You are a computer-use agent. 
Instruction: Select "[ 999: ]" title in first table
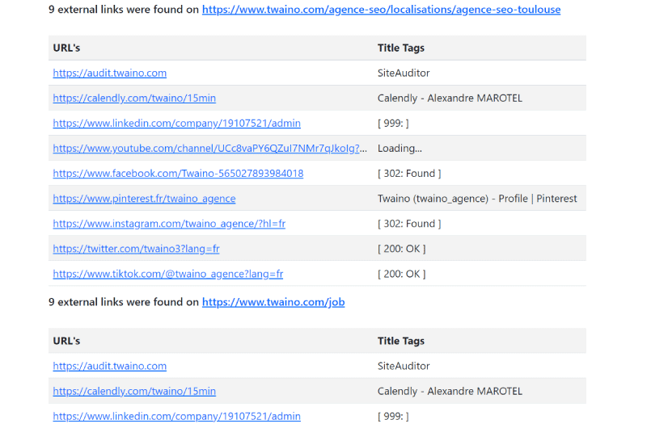coord(393,124)
